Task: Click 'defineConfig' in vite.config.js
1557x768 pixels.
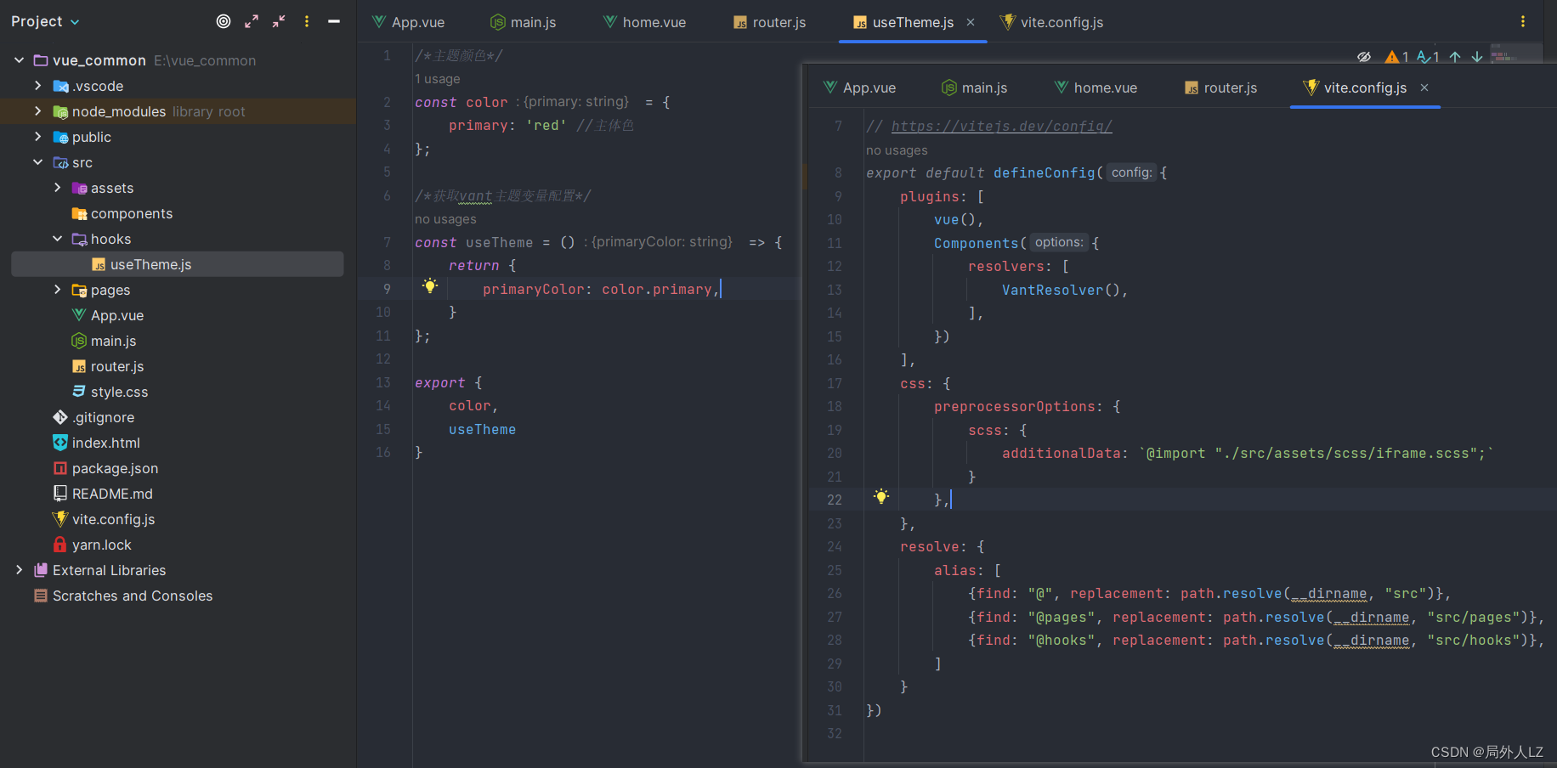Action: (1044, 172)
